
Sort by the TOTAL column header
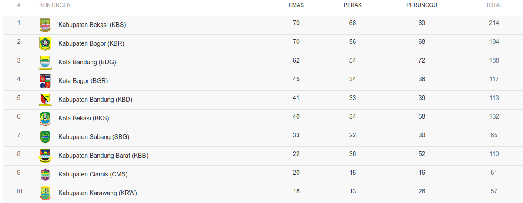494,5
